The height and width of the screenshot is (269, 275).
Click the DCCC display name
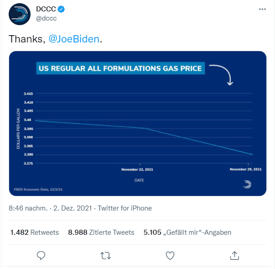tap(45, 9)
